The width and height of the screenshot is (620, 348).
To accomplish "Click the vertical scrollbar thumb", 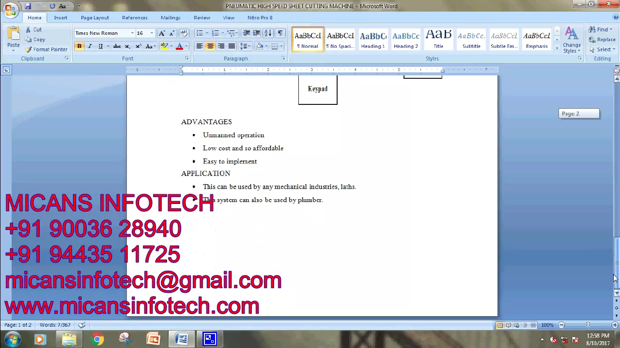I will (x=617, y=262).
